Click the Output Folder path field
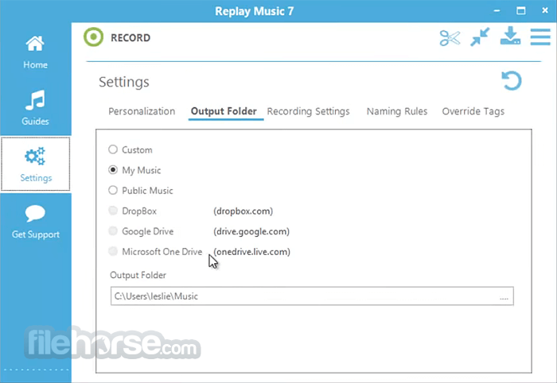The height and width of the screenshot is (383, 557). (312, 296)
